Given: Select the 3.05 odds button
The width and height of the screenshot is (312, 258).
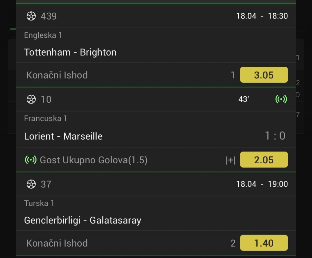Looking at the screenshot, I should (264, 75).
